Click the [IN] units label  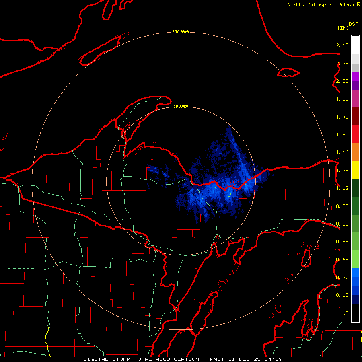[343, 28]
